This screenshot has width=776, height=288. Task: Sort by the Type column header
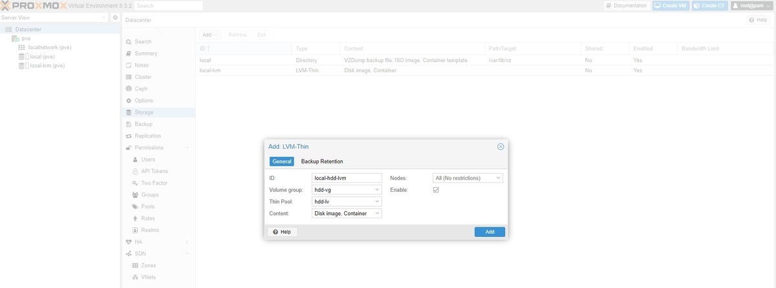[x=316, y=48]
